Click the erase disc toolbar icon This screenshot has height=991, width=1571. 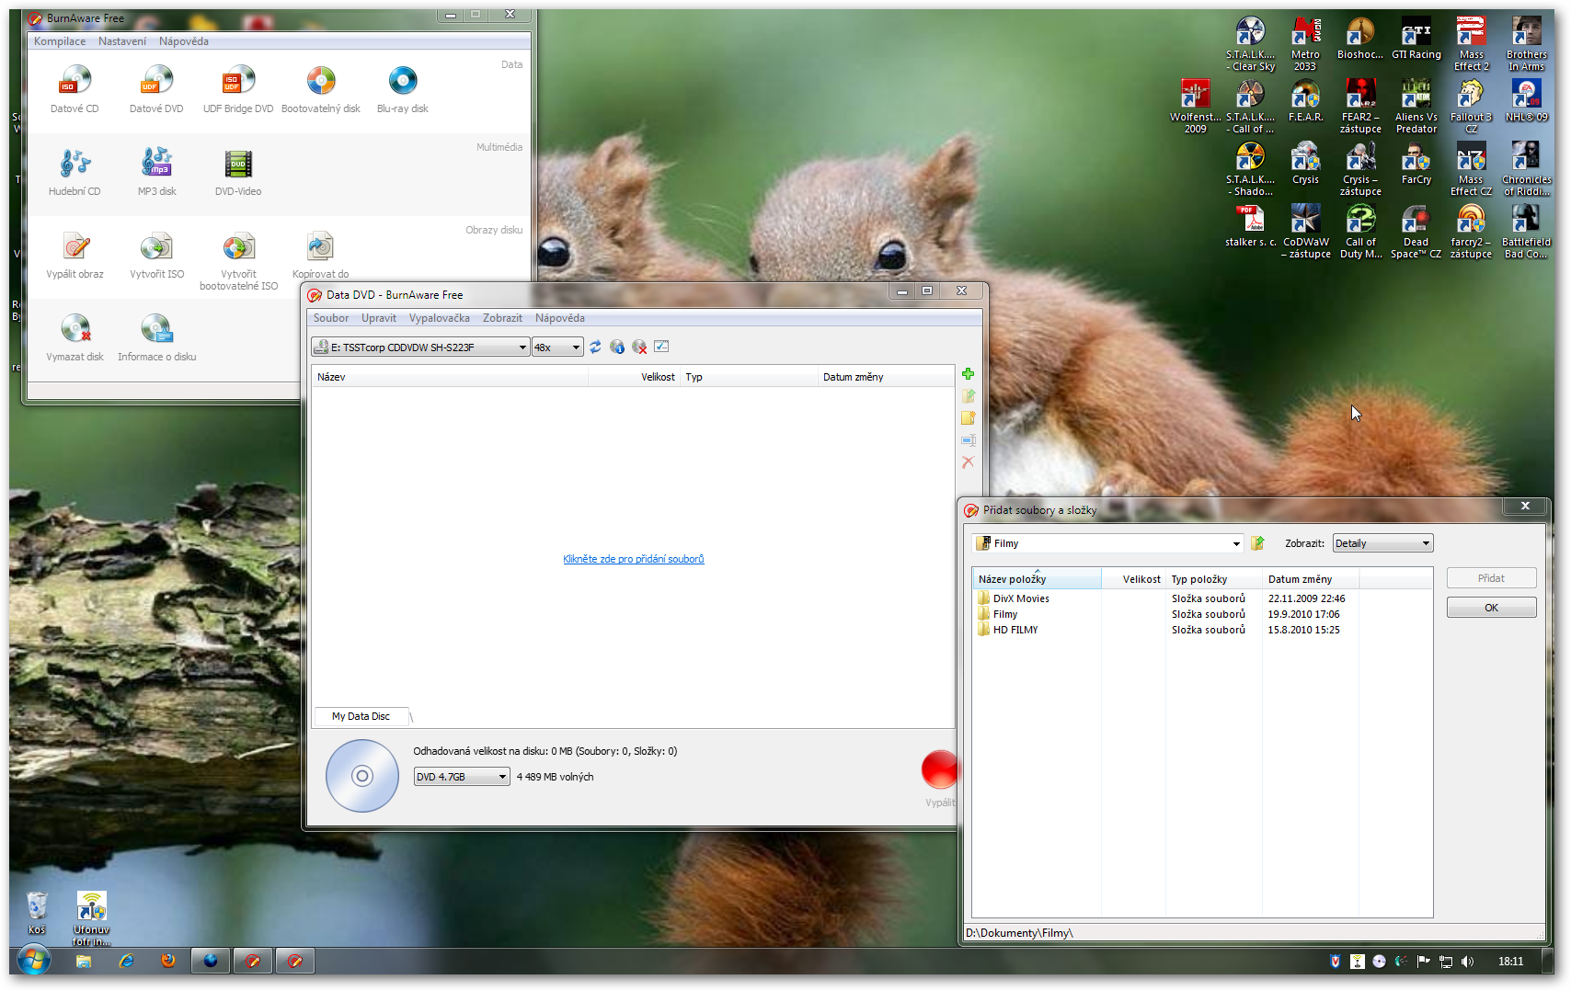[x=639, y=347]
